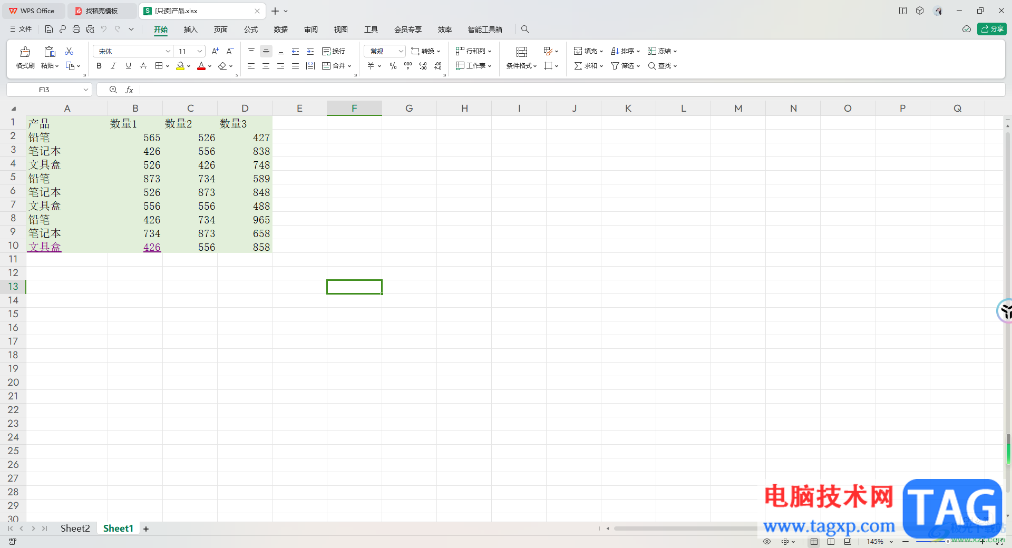
Task: Decrease font size with A- icon
Action: [x=230, y=51]
